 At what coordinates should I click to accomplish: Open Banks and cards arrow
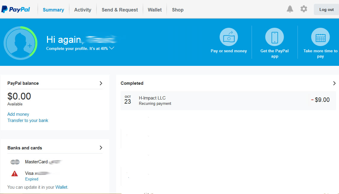(x=101, y=148)
